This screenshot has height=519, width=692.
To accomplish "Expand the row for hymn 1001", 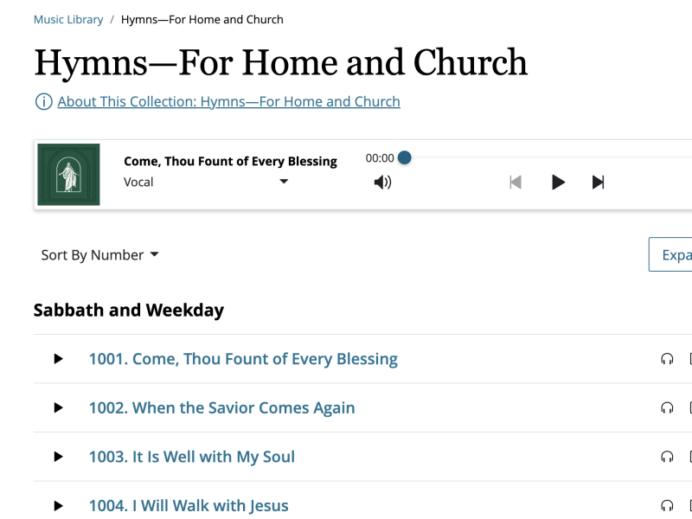I will coord(58,359).
